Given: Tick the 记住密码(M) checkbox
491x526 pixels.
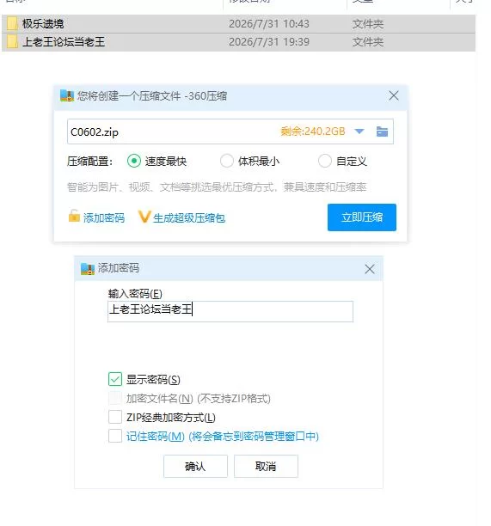Looking at the screenshot, I should (x=115, y=436).
